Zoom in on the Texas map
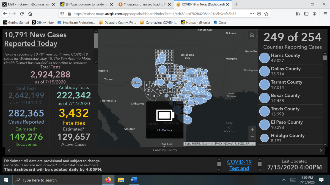Viewport: 330px width, 185px height. [x=252, y=129]
